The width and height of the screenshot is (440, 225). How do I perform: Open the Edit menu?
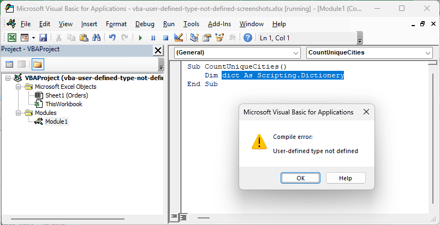[x=45, y=24]
